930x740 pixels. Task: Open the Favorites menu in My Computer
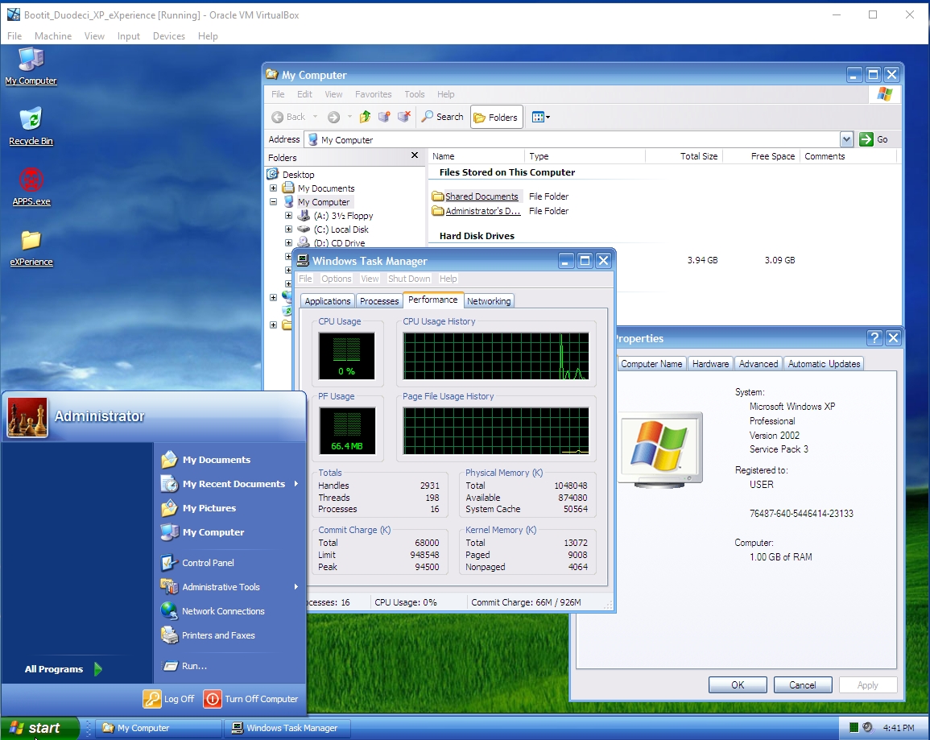point(373,94)
